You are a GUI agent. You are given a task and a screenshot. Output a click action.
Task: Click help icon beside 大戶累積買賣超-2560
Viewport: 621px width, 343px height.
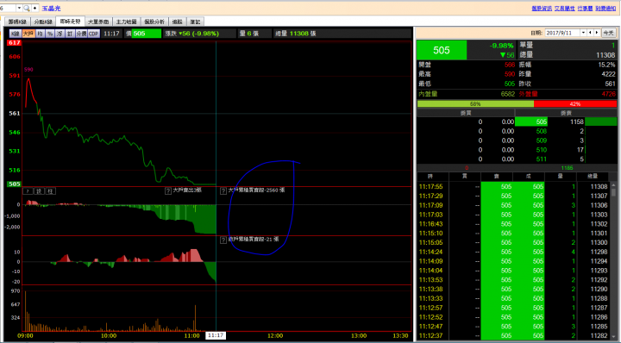point(223,191)
